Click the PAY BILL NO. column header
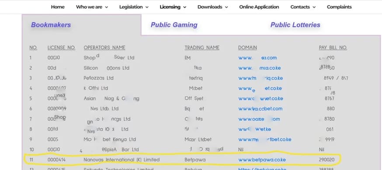 333,48
